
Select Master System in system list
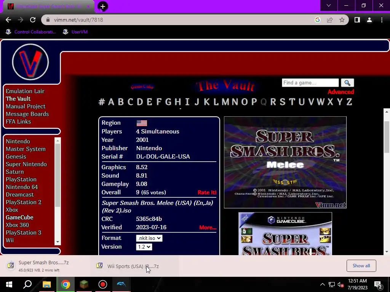(x=26, y=149)
